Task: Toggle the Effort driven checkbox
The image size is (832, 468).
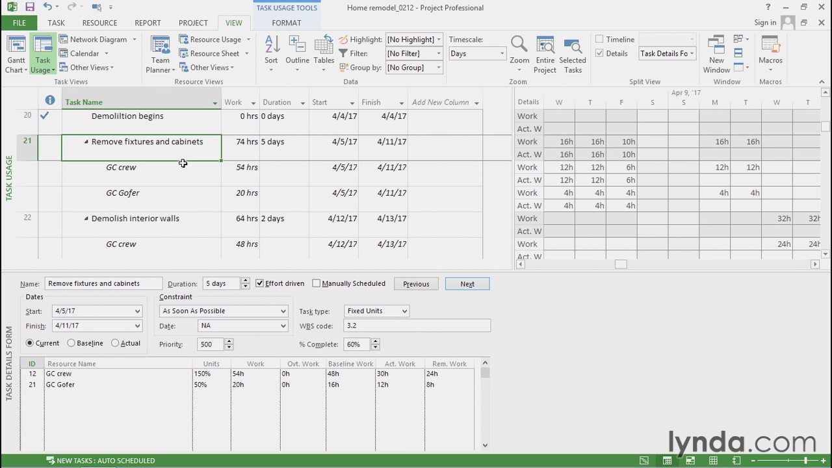Action: [x=260, y=283]
